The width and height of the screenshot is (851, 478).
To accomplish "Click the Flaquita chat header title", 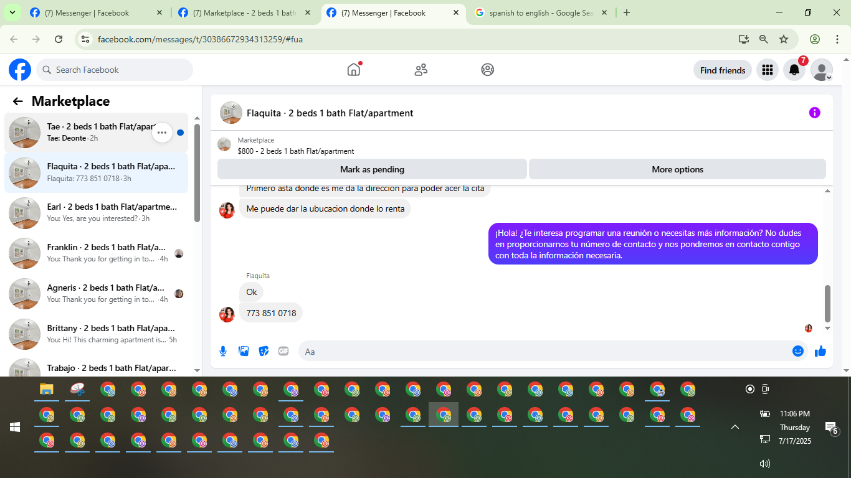I will click(330, 113).
